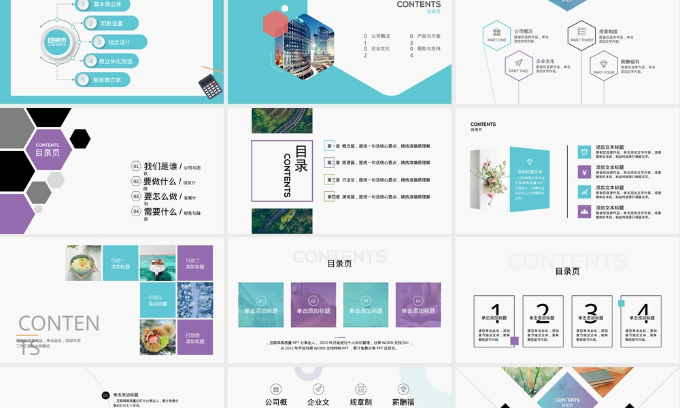Click the purple-framed 目录 CONTENTS box
Image resolution: width=680 pixels, height=408 pixels.
(x=282, y=171)
